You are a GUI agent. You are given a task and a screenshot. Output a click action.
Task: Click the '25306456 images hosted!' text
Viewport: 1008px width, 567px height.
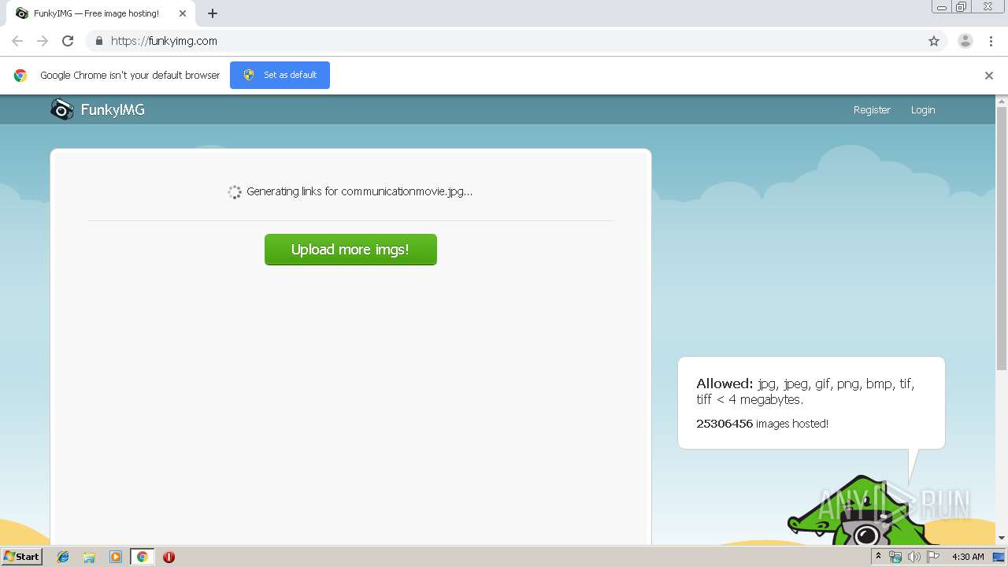coord(762,424)
